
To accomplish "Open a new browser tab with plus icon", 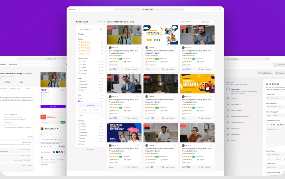I will click(x=220, y=9).
